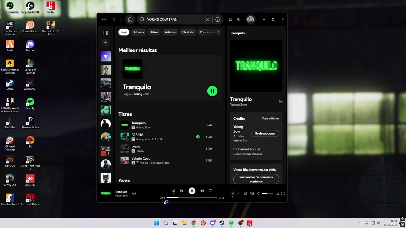Open File Explorer from the taskbar

coord(184,223)
